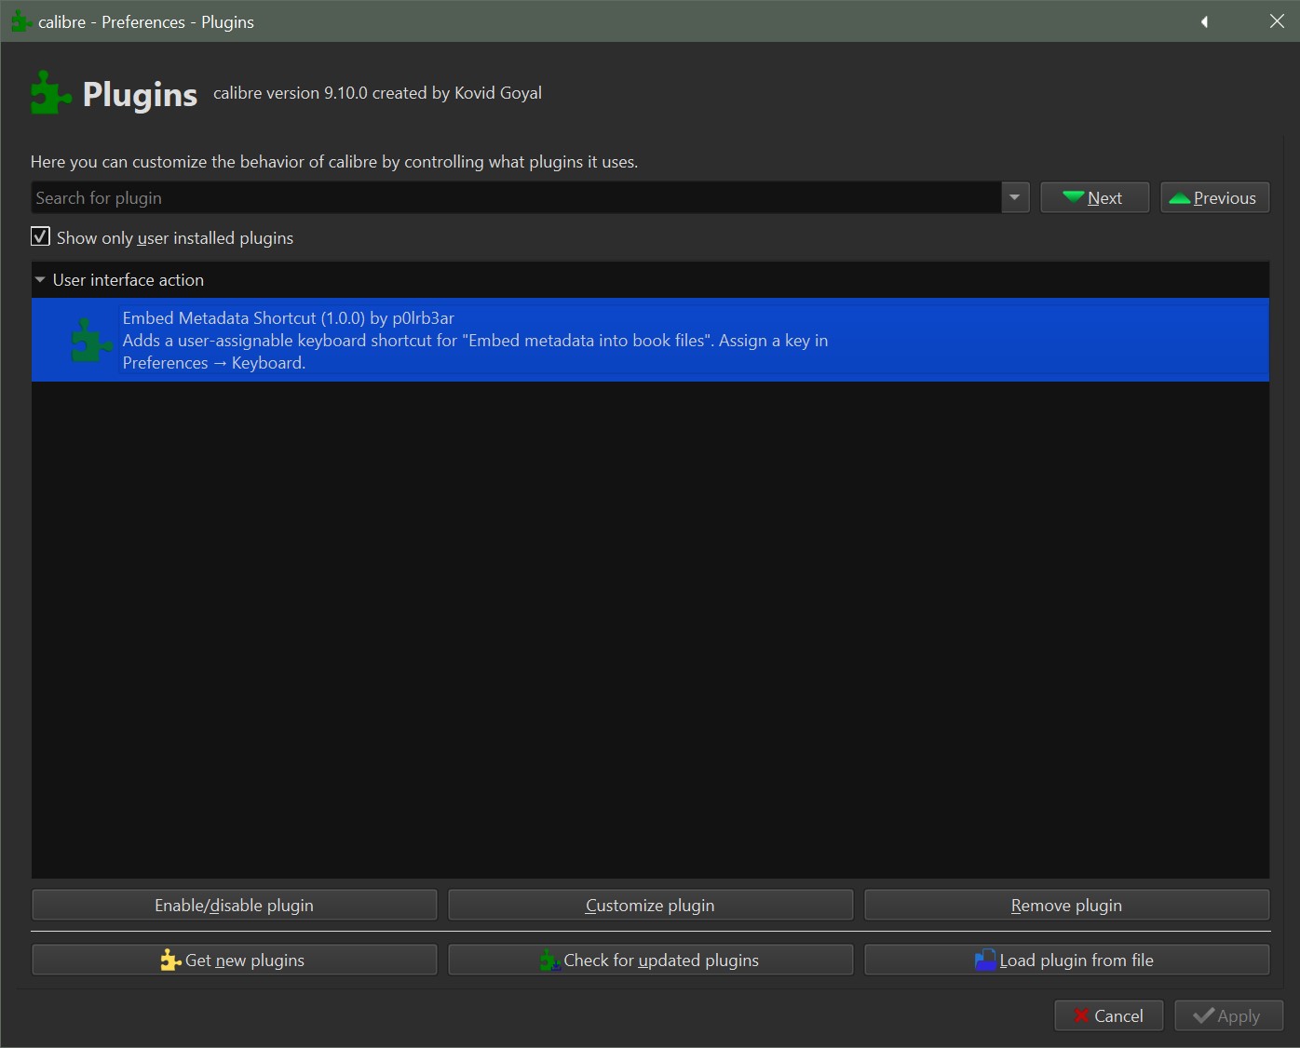Image resolution: width=1300 pixels, height=1048 pixels.
Task: Cancel the plugin preferences changes
Action: 1108,1015
